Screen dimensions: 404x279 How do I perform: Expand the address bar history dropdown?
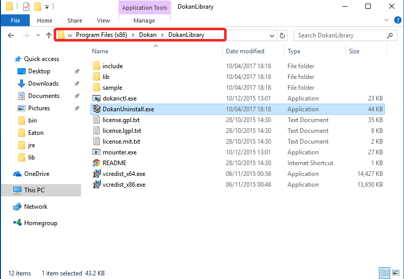pos(272,35)
